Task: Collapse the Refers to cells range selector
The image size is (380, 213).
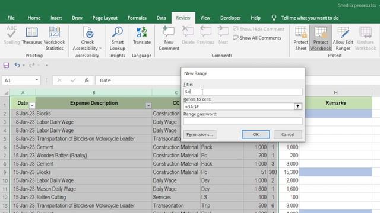Action: click(x=298, y=106)
